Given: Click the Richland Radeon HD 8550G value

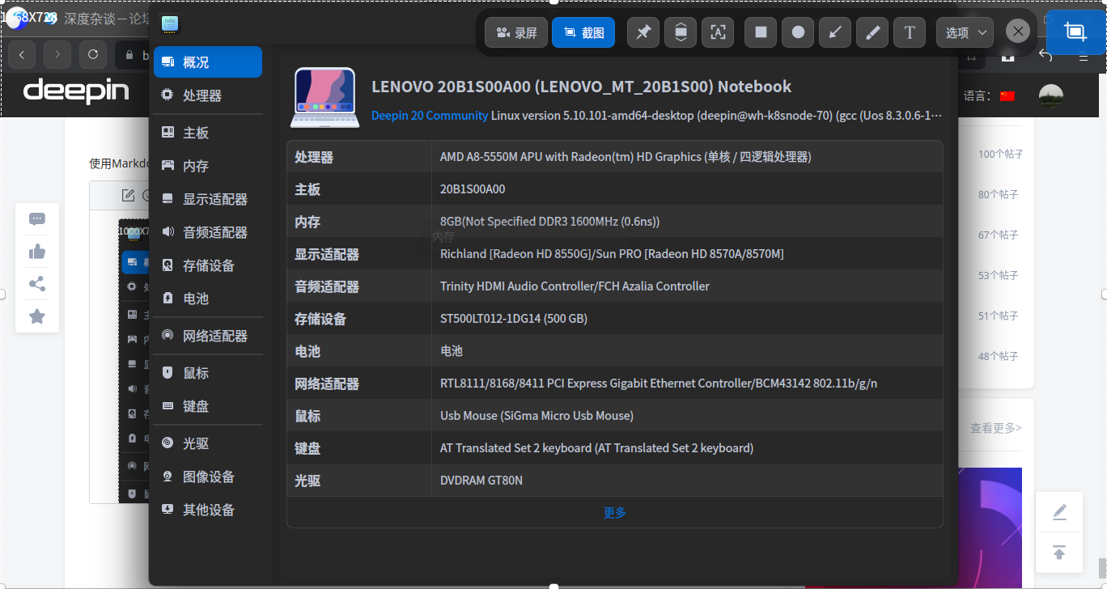Looking at the screenshot, I should pyautogui.click(x=612, y=254).
